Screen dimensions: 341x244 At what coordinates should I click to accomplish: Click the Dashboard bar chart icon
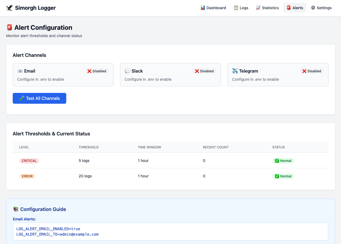click(203, 8)
